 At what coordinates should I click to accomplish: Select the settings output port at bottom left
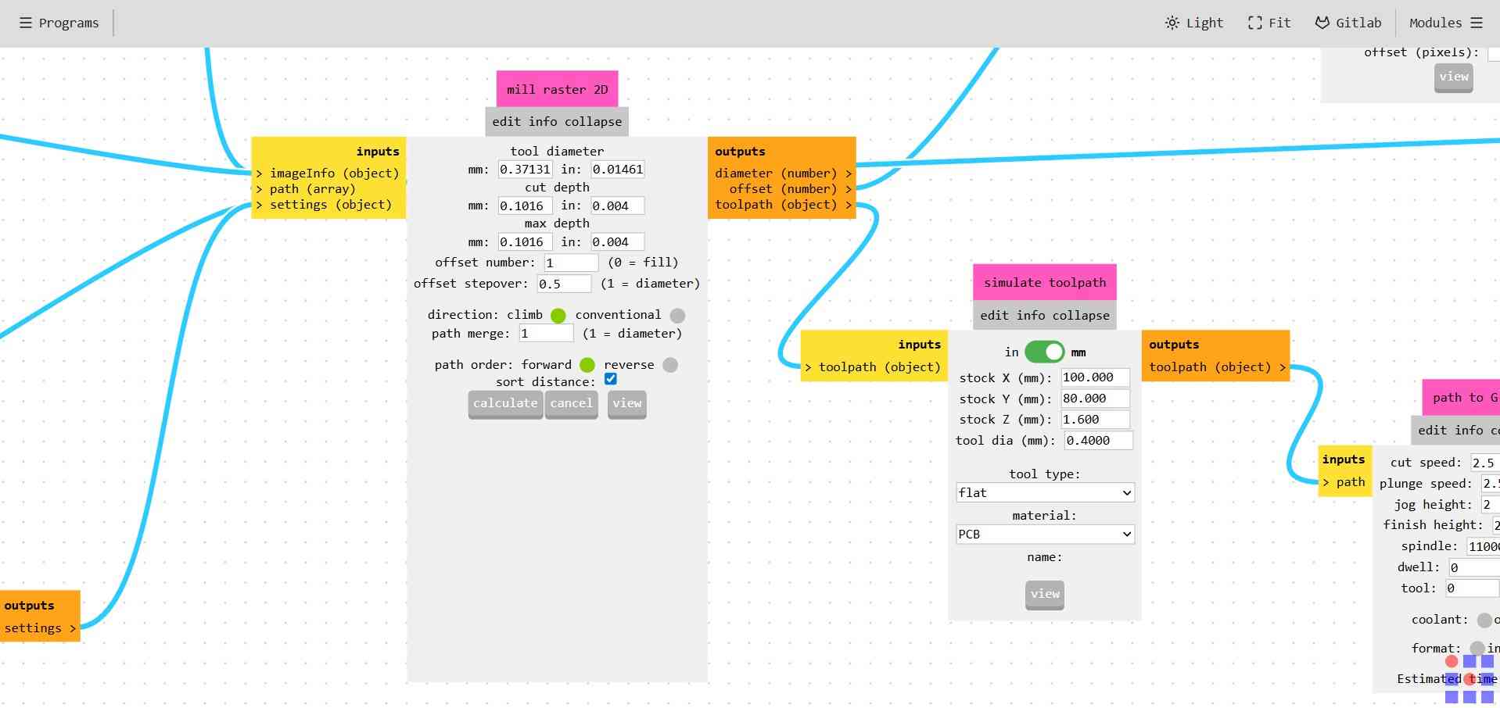pyautogui.click(x=40, y=628)
